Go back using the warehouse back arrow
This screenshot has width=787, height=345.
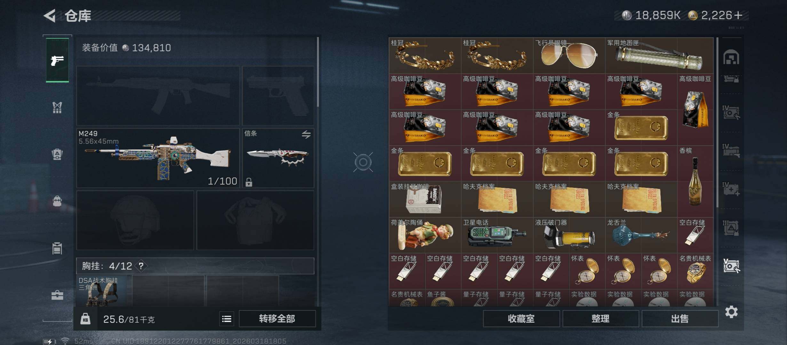click(x=50, y=15)
